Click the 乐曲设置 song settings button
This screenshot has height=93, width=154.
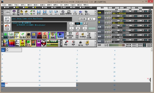point(82,19)
